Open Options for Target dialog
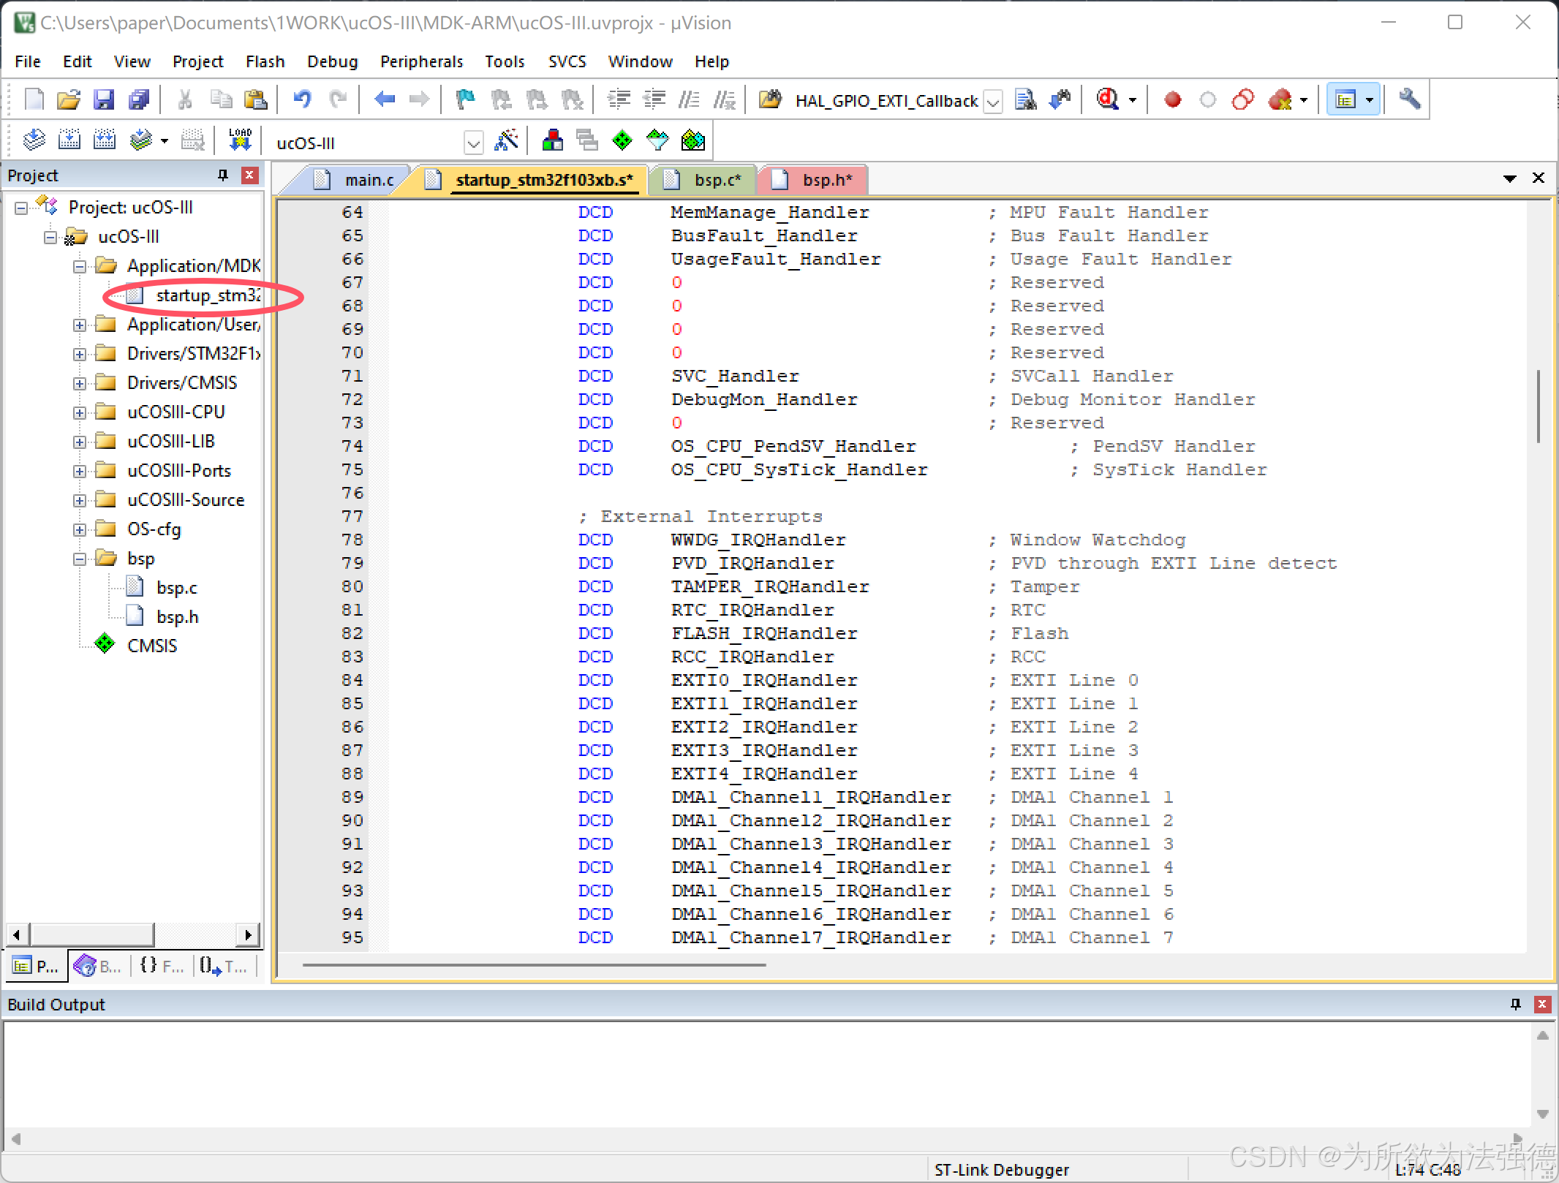The height and width of the screenshot is (1183, 1559). (x=507, y=140)
